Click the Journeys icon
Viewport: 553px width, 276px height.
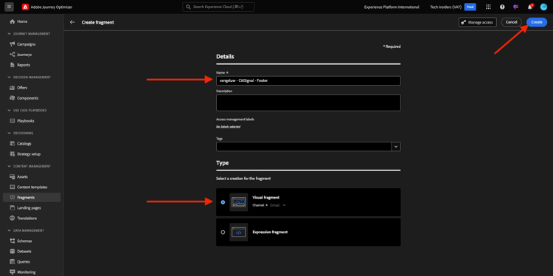[13, 55]
